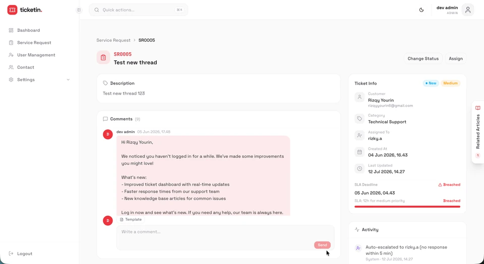Screen dimensions: 484x264
Task: Expand the Settings menu chevron
Action: 68,79
